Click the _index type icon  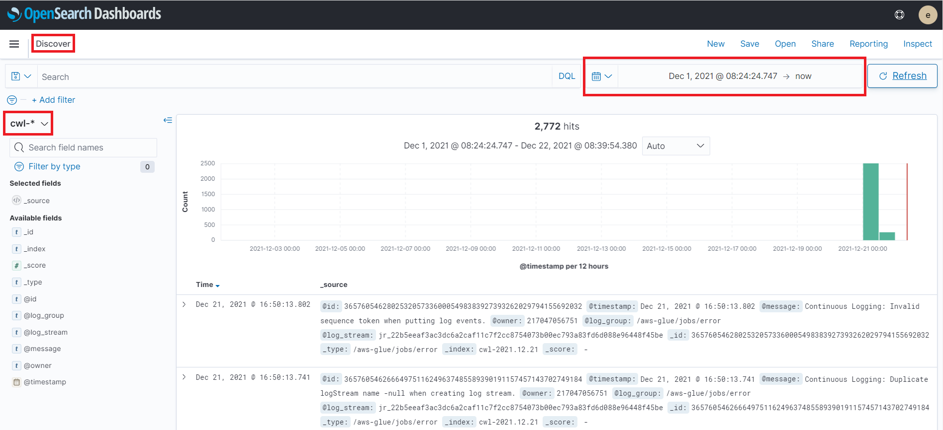[16, 249]
